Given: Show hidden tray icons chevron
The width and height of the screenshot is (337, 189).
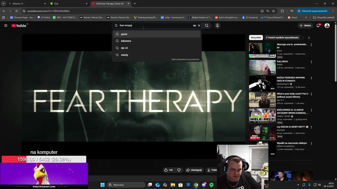Looking at the screenshot, I should [298, 185].
